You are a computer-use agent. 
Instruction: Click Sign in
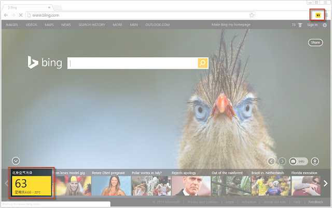pos(312,25)
